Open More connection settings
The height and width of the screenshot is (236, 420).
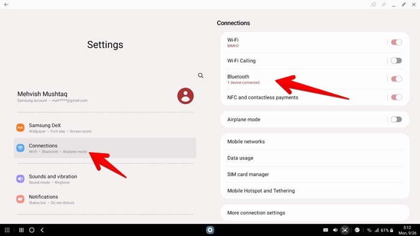coord(315,213)
